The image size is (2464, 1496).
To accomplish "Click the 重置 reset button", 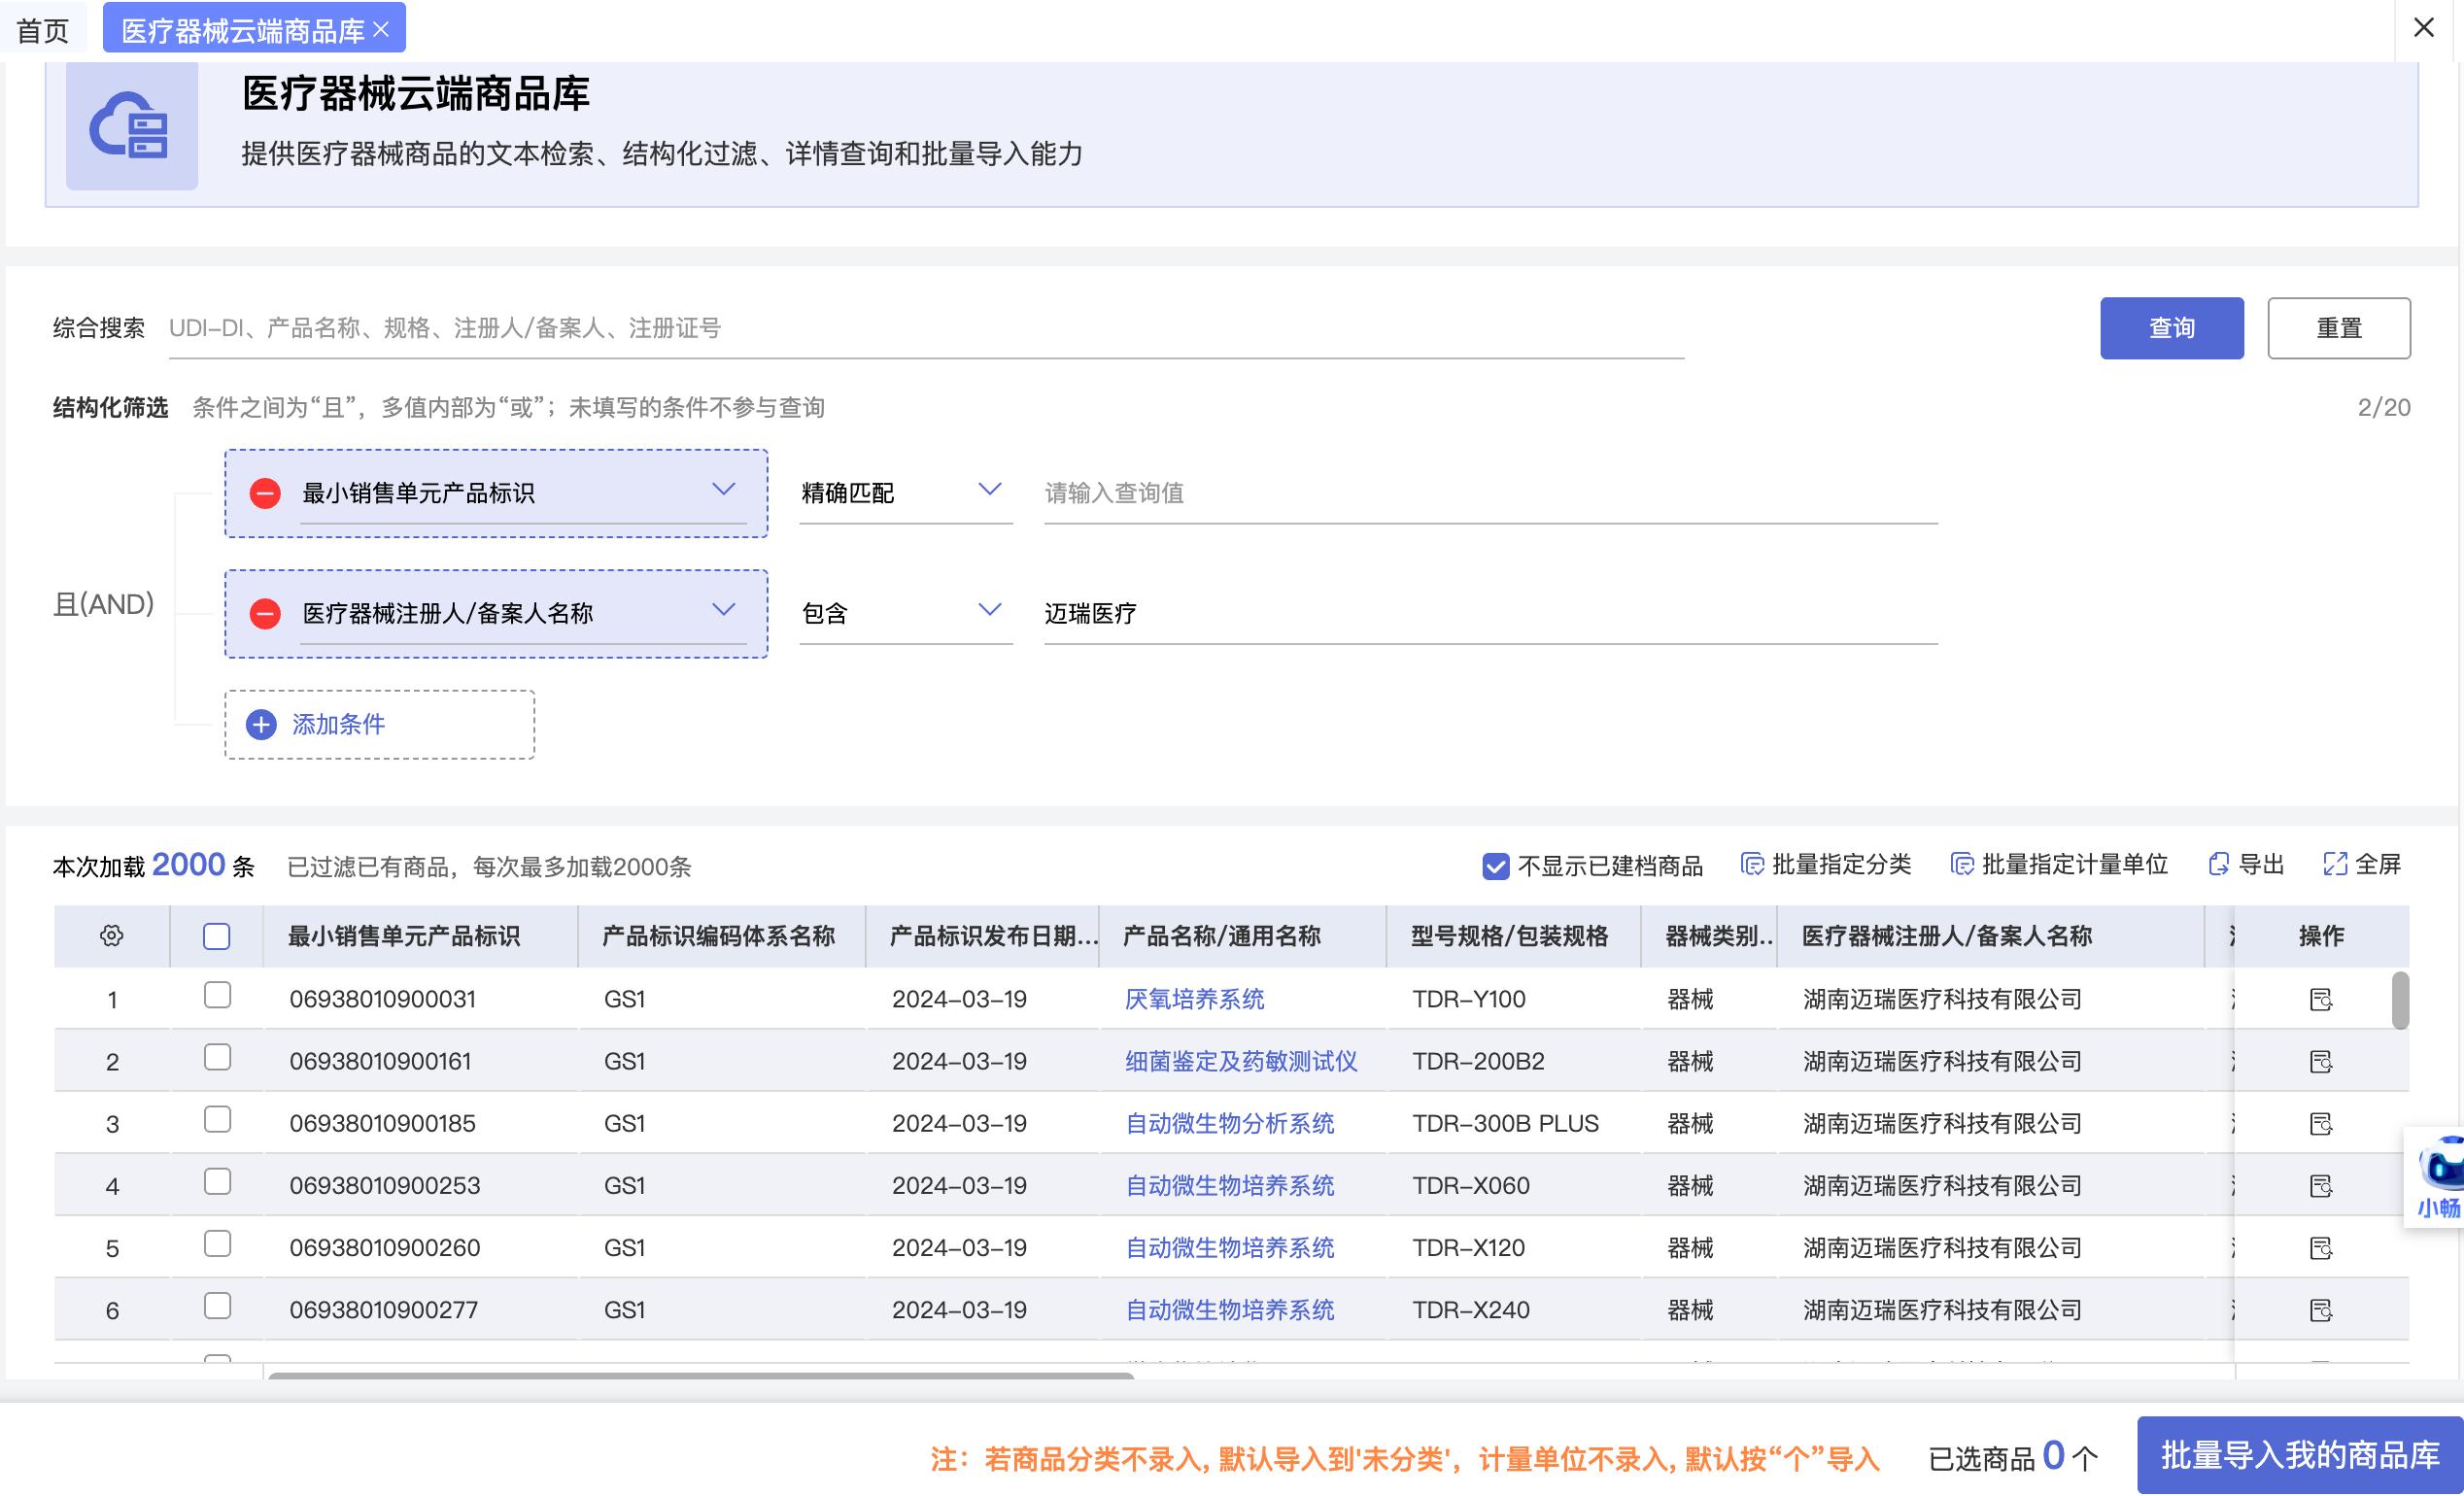I will click(x=2338, y=328).
